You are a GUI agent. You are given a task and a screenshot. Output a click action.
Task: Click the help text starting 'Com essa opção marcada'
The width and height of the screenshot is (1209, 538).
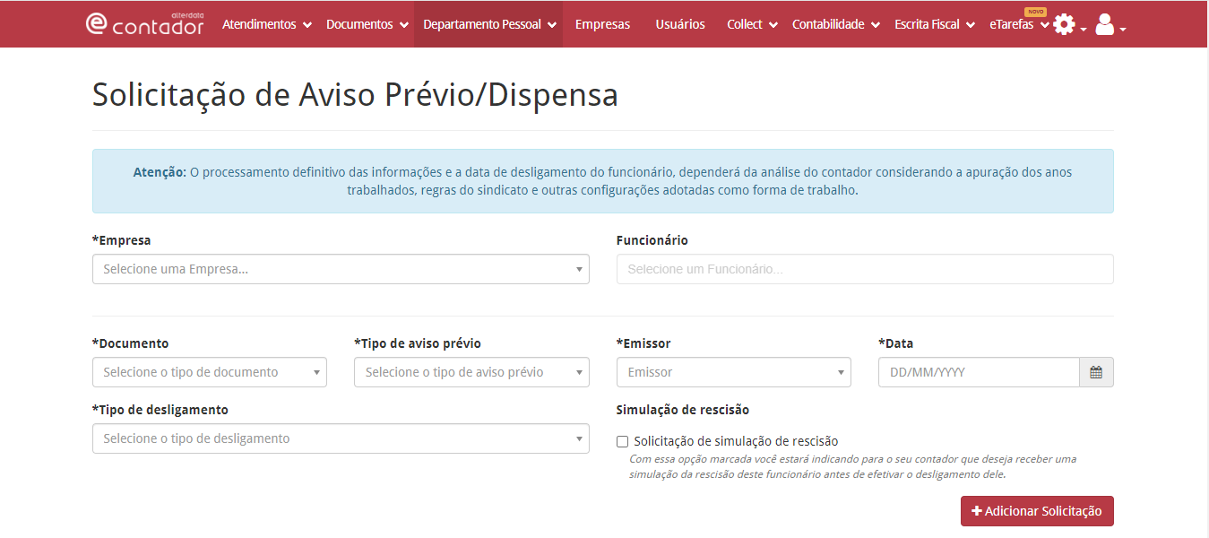(852, 466)
